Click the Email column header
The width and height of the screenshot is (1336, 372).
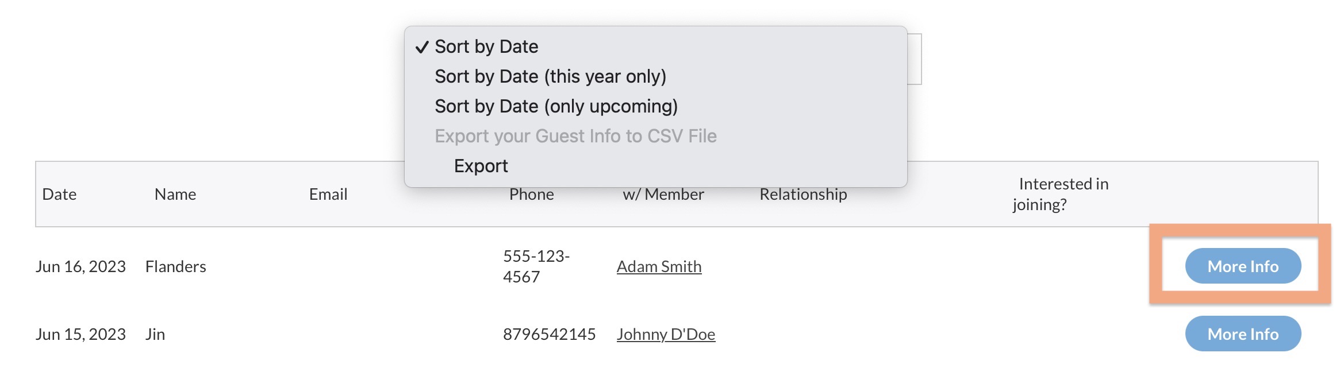click(328, 195)
